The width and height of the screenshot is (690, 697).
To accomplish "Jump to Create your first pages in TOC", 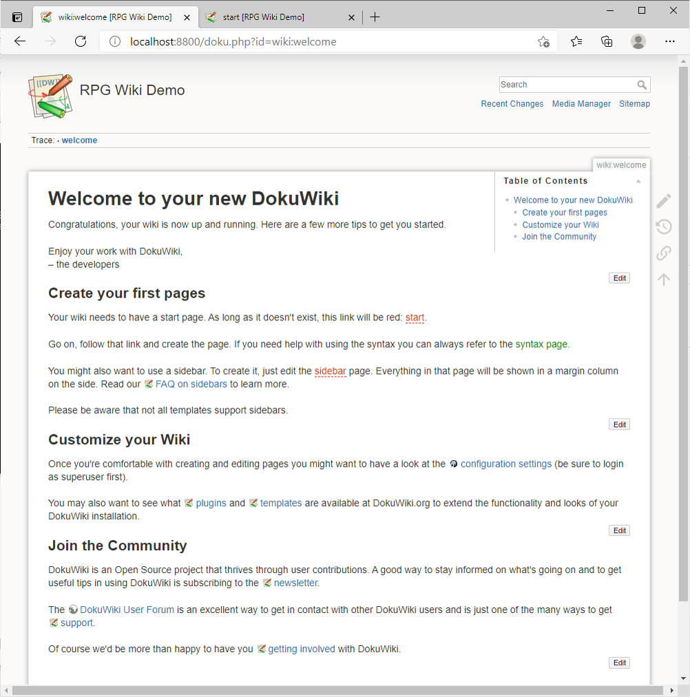I will click(x=564, y=213).
